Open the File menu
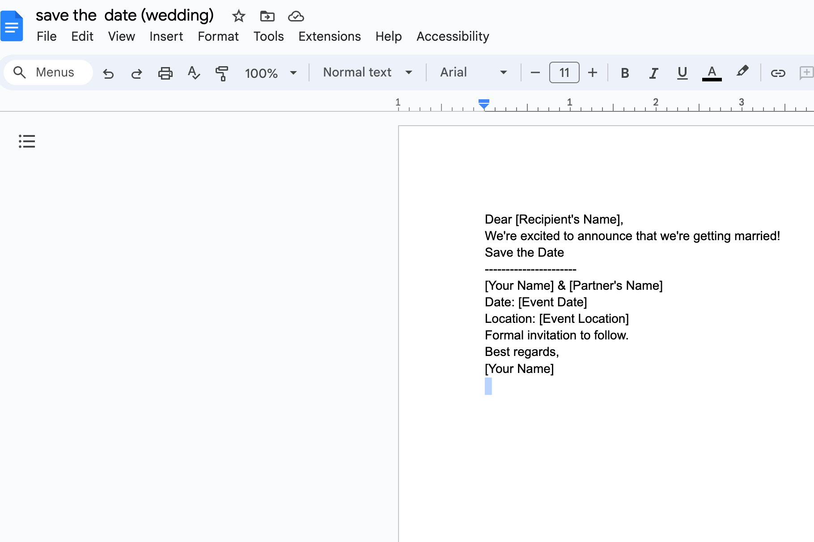Image resolution: width=814 pixels, height=542 pixels. [47, 36]
